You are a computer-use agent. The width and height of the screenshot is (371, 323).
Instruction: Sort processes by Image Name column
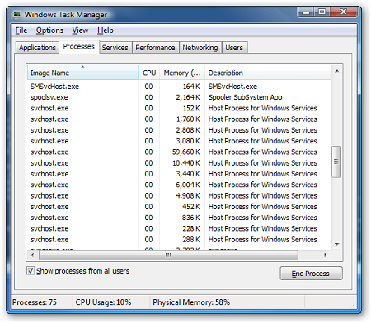click(82, 73)
